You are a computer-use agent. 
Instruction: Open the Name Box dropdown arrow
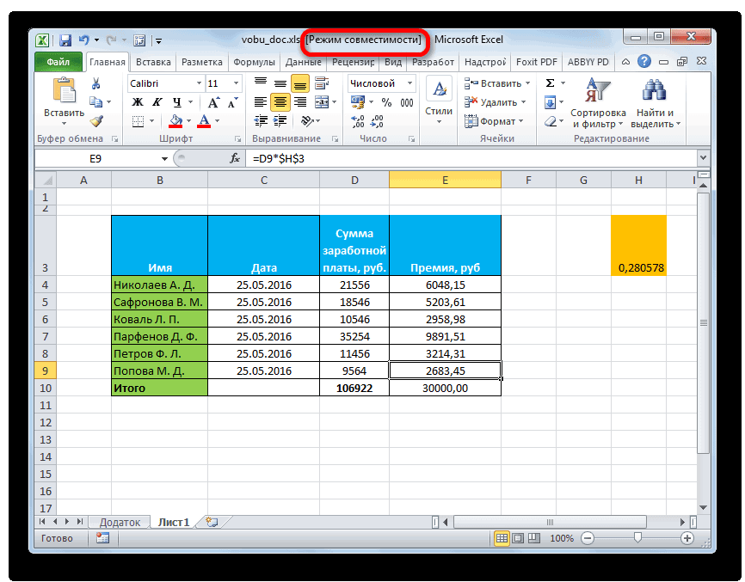(x=165, y=159)
